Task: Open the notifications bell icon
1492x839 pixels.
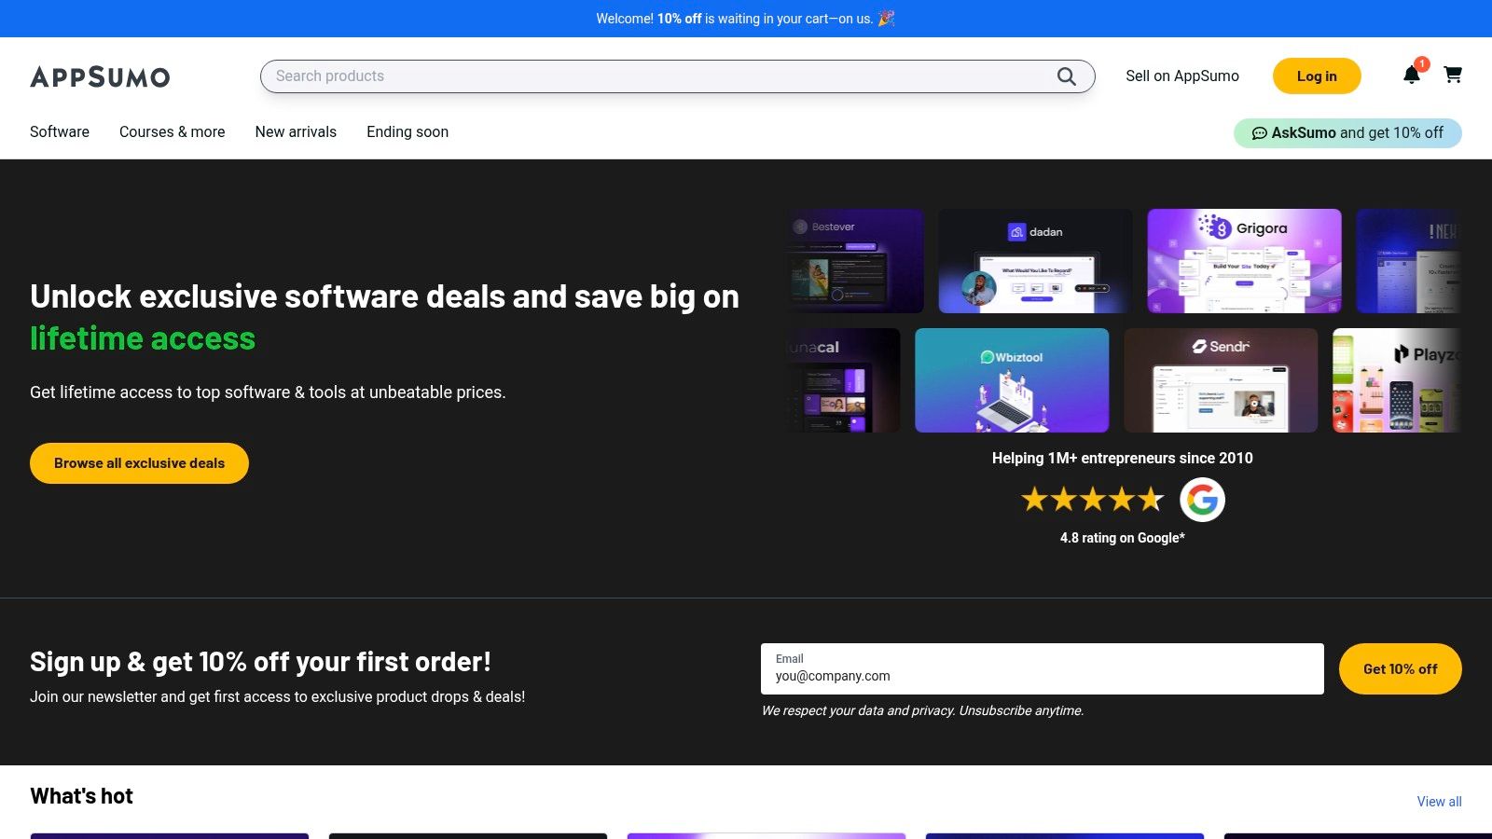Action: (1412, 75)
